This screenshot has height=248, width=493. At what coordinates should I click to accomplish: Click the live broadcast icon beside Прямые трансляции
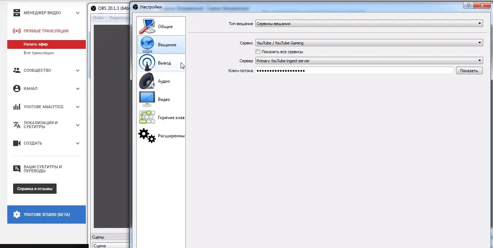tap(17, 31)
